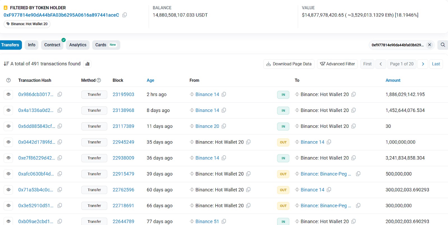Image resolution: width=448 pixels, height=225 pixels.
Task: Jump to the First page
Action: [x=367, y=64]
